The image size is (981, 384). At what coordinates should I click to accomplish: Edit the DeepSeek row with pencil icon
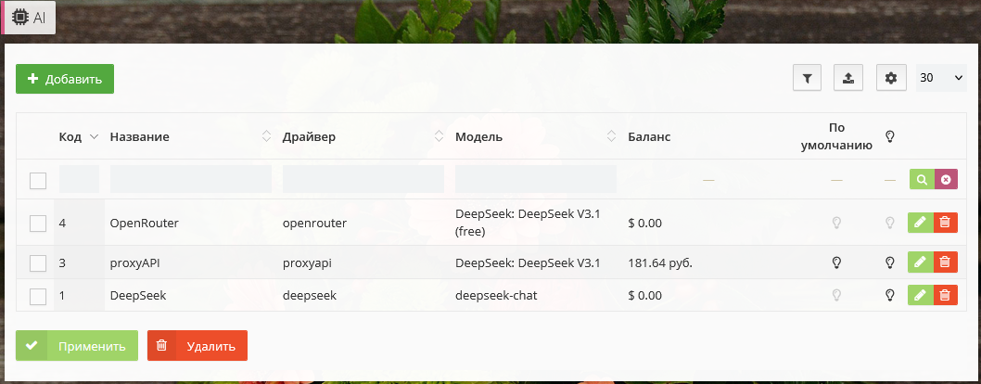[921, 295]
